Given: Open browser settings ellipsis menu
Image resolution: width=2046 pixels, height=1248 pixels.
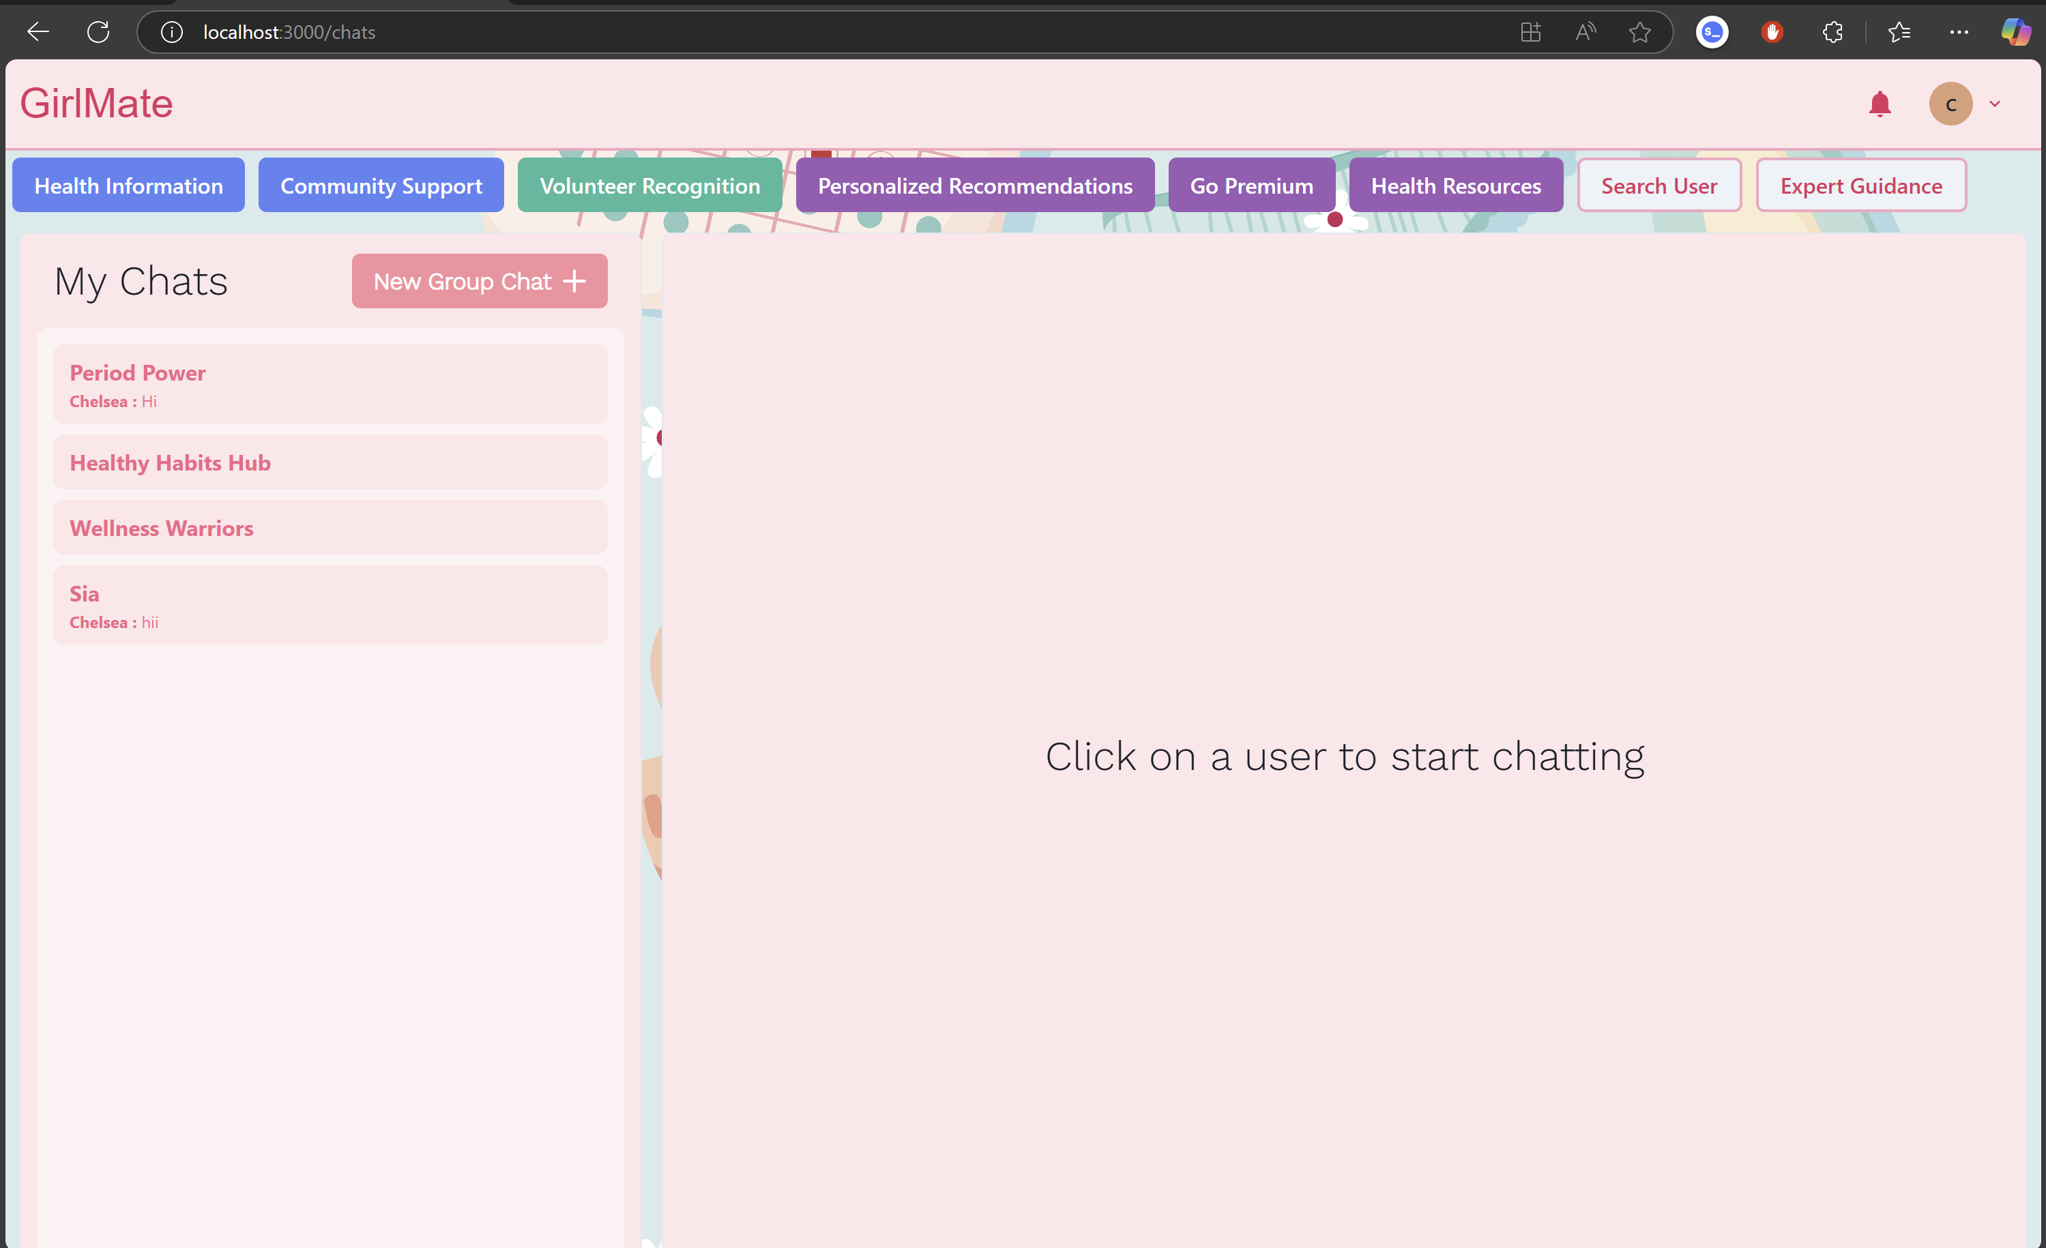Looking at the screenshot, I should click(1959, 32).
